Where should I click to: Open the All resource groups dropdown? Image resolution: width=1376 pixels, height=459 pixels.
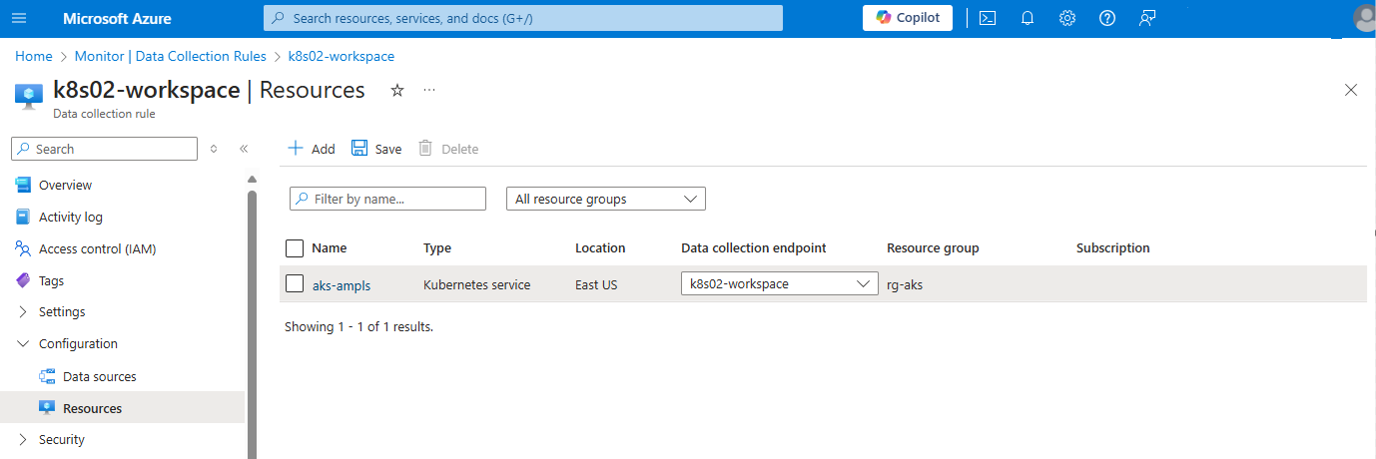click(x=605, y=199)
